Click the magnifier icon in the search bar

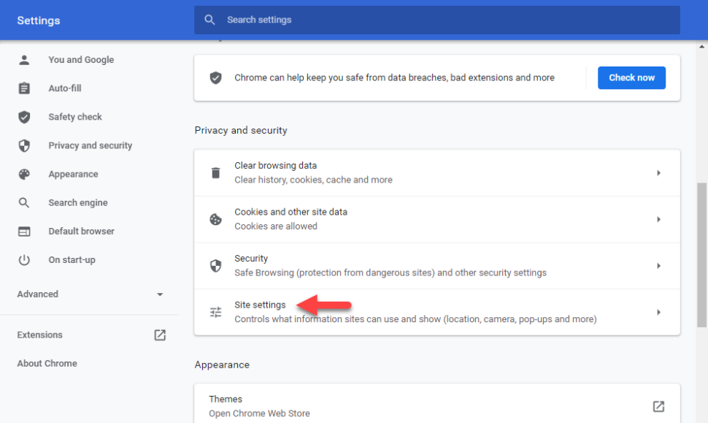click(x=209, y=20)
